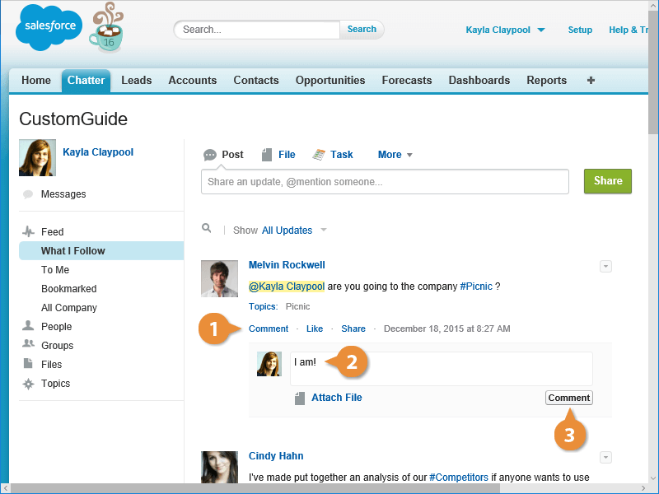Screen dimensions: 659x494
Task: Open Kayla Claypool user menu dropdown
Action: tap(505, 30)
